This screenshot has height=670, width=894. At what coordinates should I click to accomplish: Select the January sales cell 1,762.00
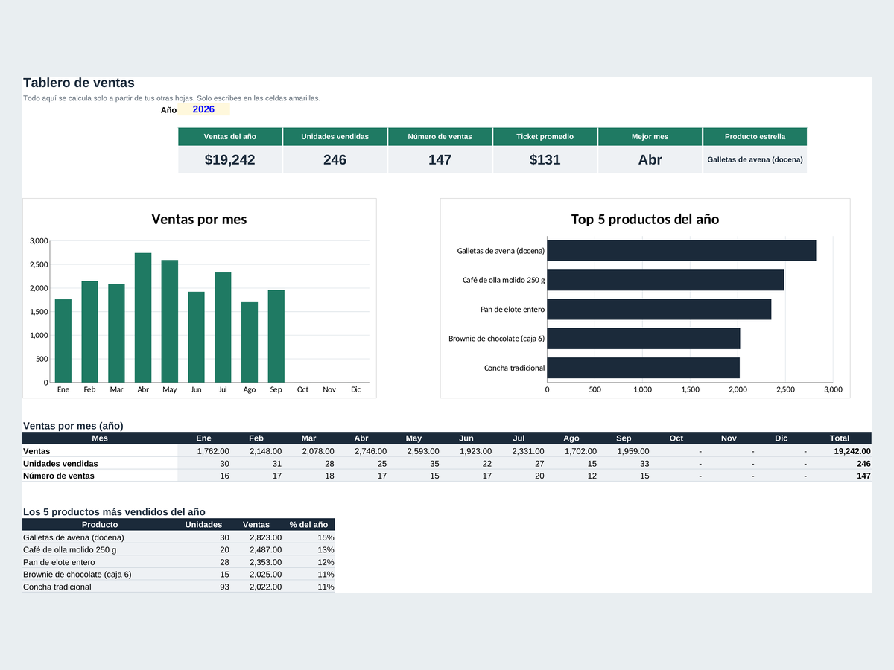pyautogui.click(x=204, y=451)
